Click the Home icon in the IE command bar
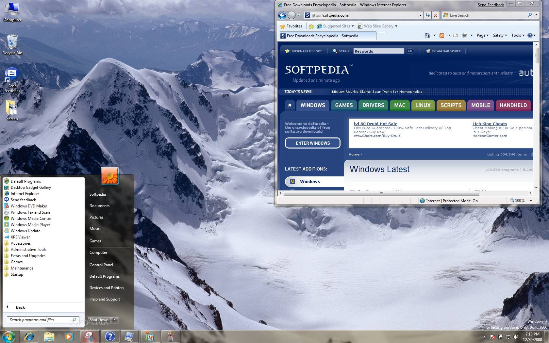 coord(427,35)
